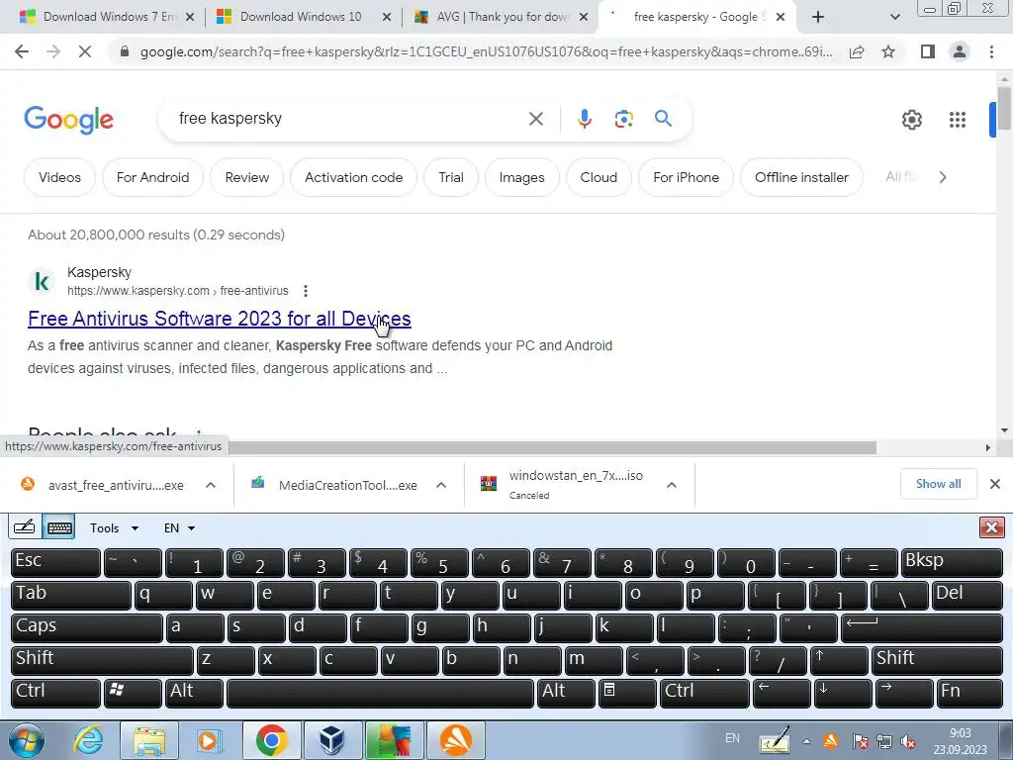
Task: Select the Offline installer filter chip
Action: 801,177
